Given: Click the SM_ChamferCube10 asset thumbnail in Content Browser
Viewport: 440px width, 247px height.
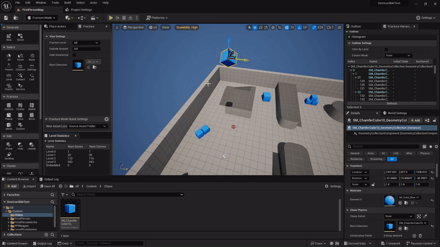Looking at the screenshot, I should 70,209.
